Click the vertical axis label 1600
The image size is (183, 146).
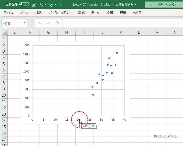tap(26, 45)
